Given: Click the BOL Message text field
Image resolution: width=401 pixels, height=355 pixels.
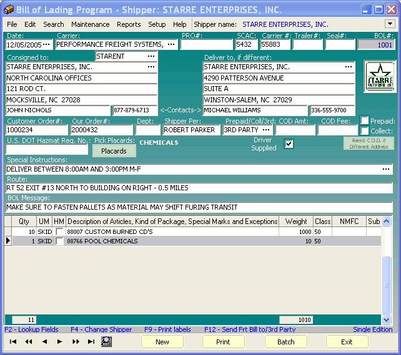Looking at the screenshot, I should point(199,207).
